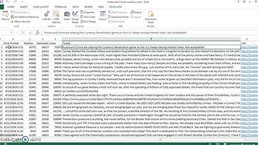The image size is (258, 145).
Task: Click the Enter checkmark in formula bar
Action: (x=30, y=33)
